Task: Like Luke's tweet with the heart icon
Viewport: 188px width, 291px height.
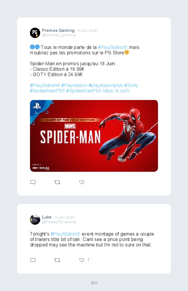Action: [82, 260]
